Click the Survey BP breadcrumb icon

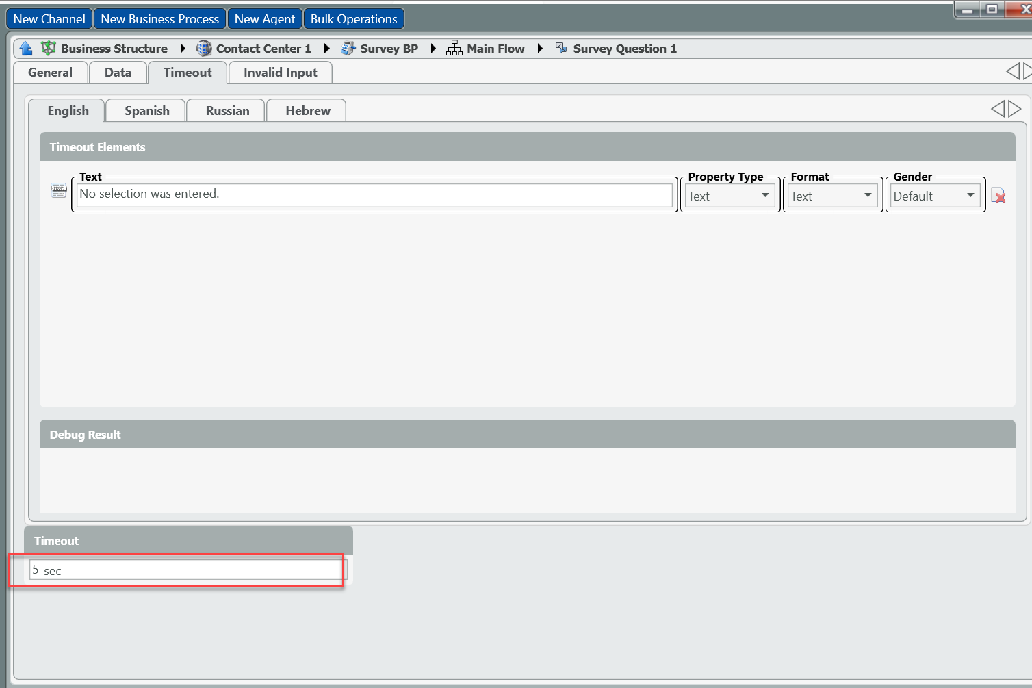tap(348, 49)
